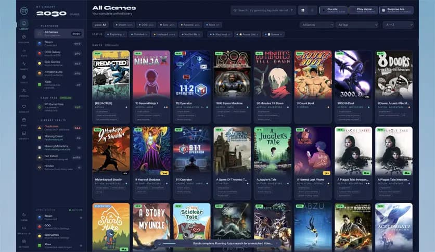Screen dimensions: 435x252
Task: Open the Not Rated health filter
Action: (x=59, y=157)
